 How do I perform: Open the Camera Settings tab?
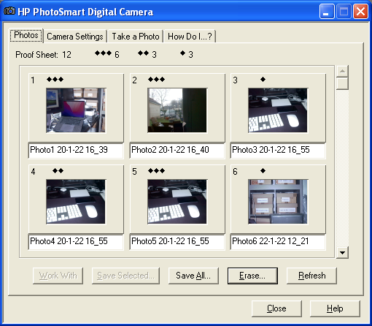click(x=75, y=37)
